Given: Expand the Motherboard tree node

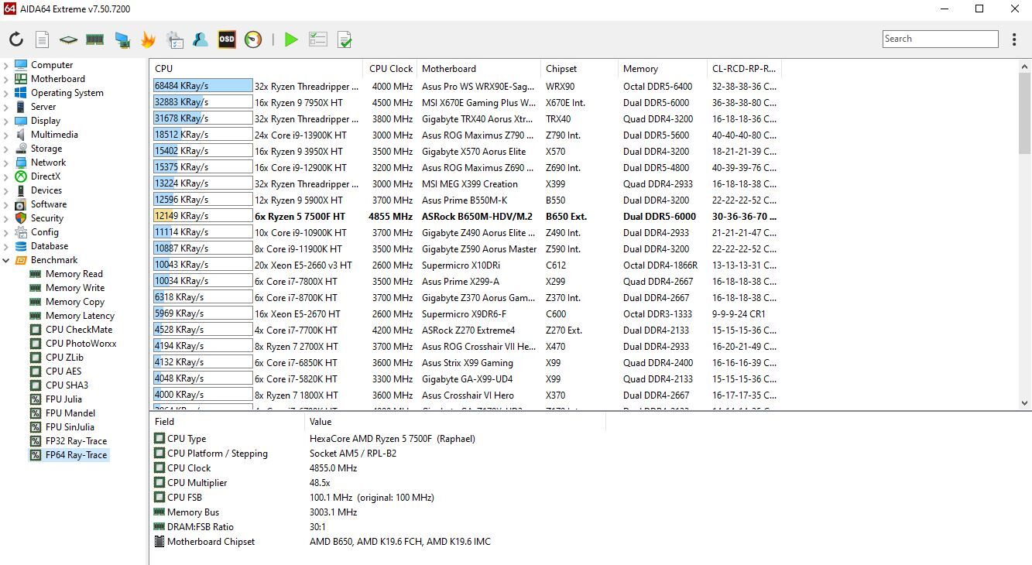Looking at the screenshot, I should click(6, 79).
